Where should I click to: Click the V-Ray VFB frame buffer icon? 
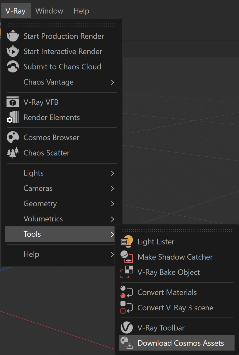tap(13, 102)
